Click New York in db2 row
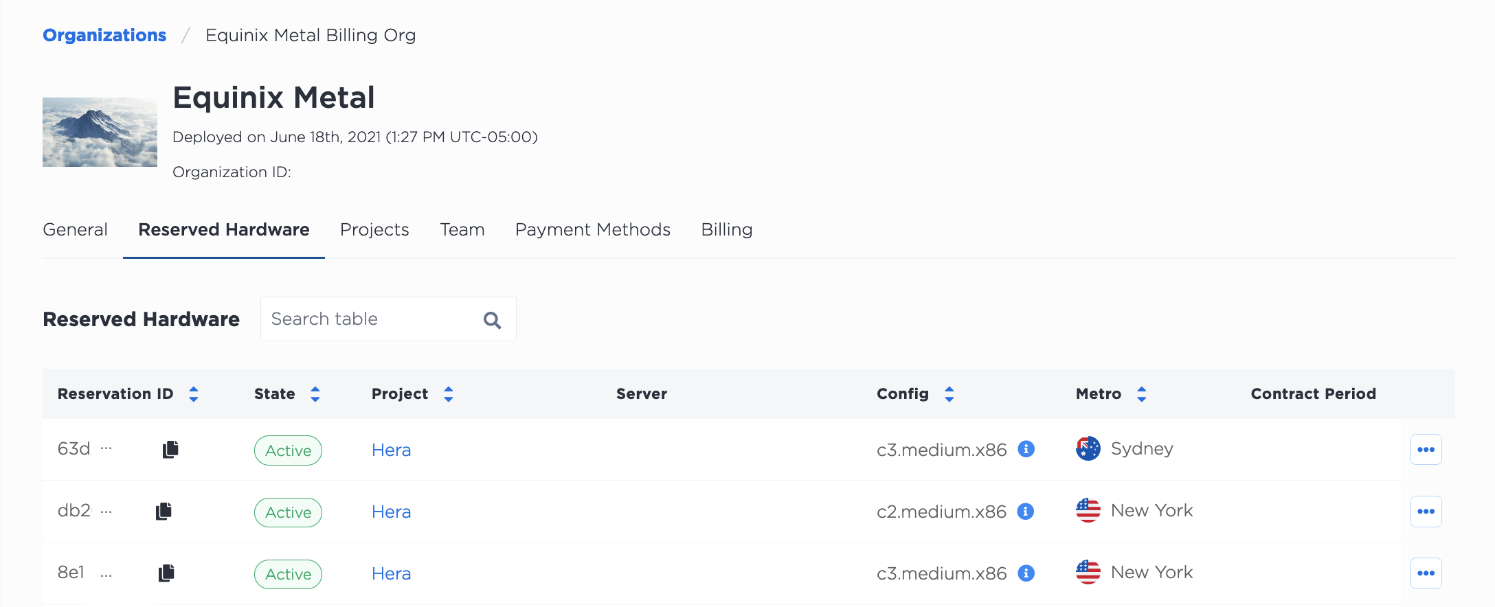Image resolution: width=1495 pixels, height=607 pixels. click(x=1152, y=511)
